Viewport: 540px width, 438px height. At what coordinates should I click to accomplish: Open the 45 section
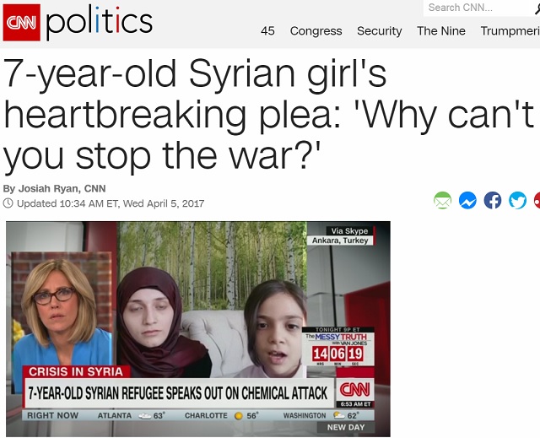267,31
